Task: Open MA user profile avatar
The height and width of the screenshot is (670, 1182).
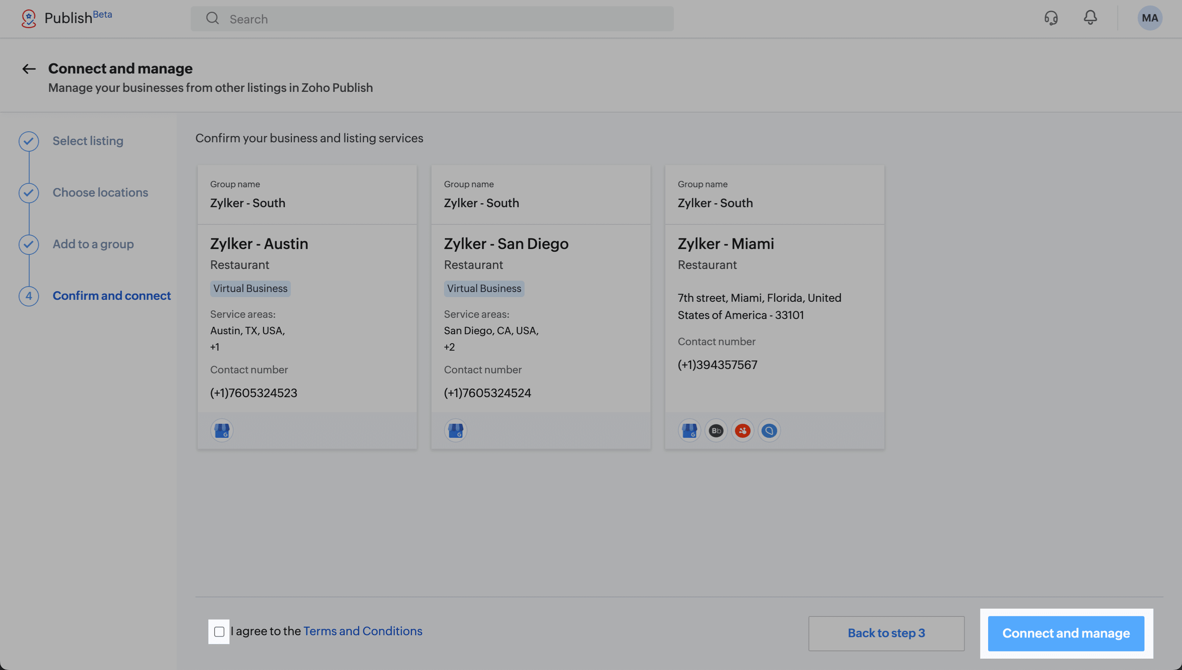Action: (x=1149, y=18)
